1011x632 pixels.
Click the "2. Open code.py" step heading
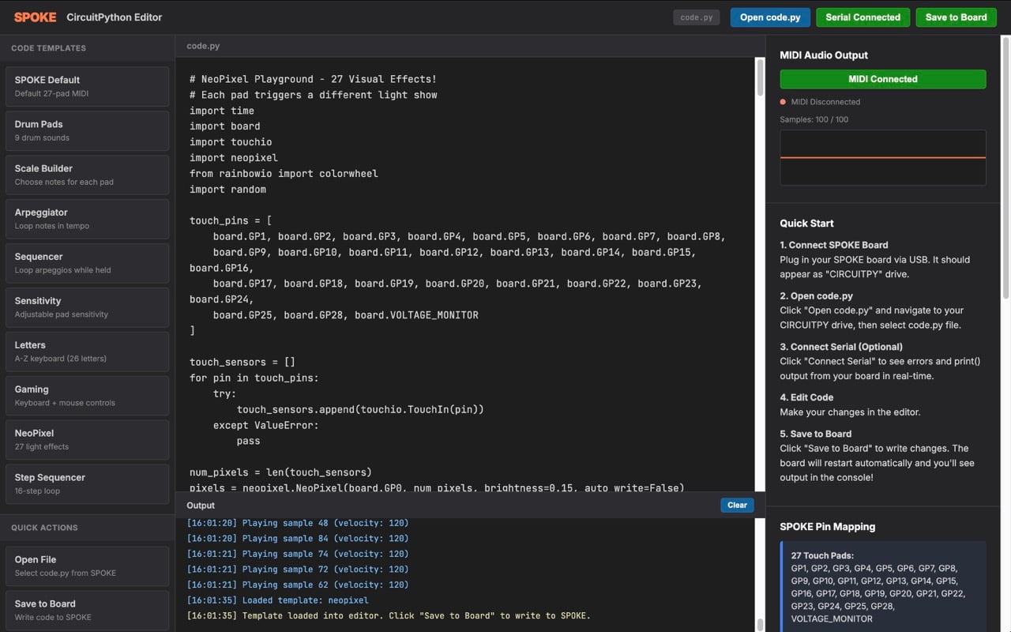(817, 296)
